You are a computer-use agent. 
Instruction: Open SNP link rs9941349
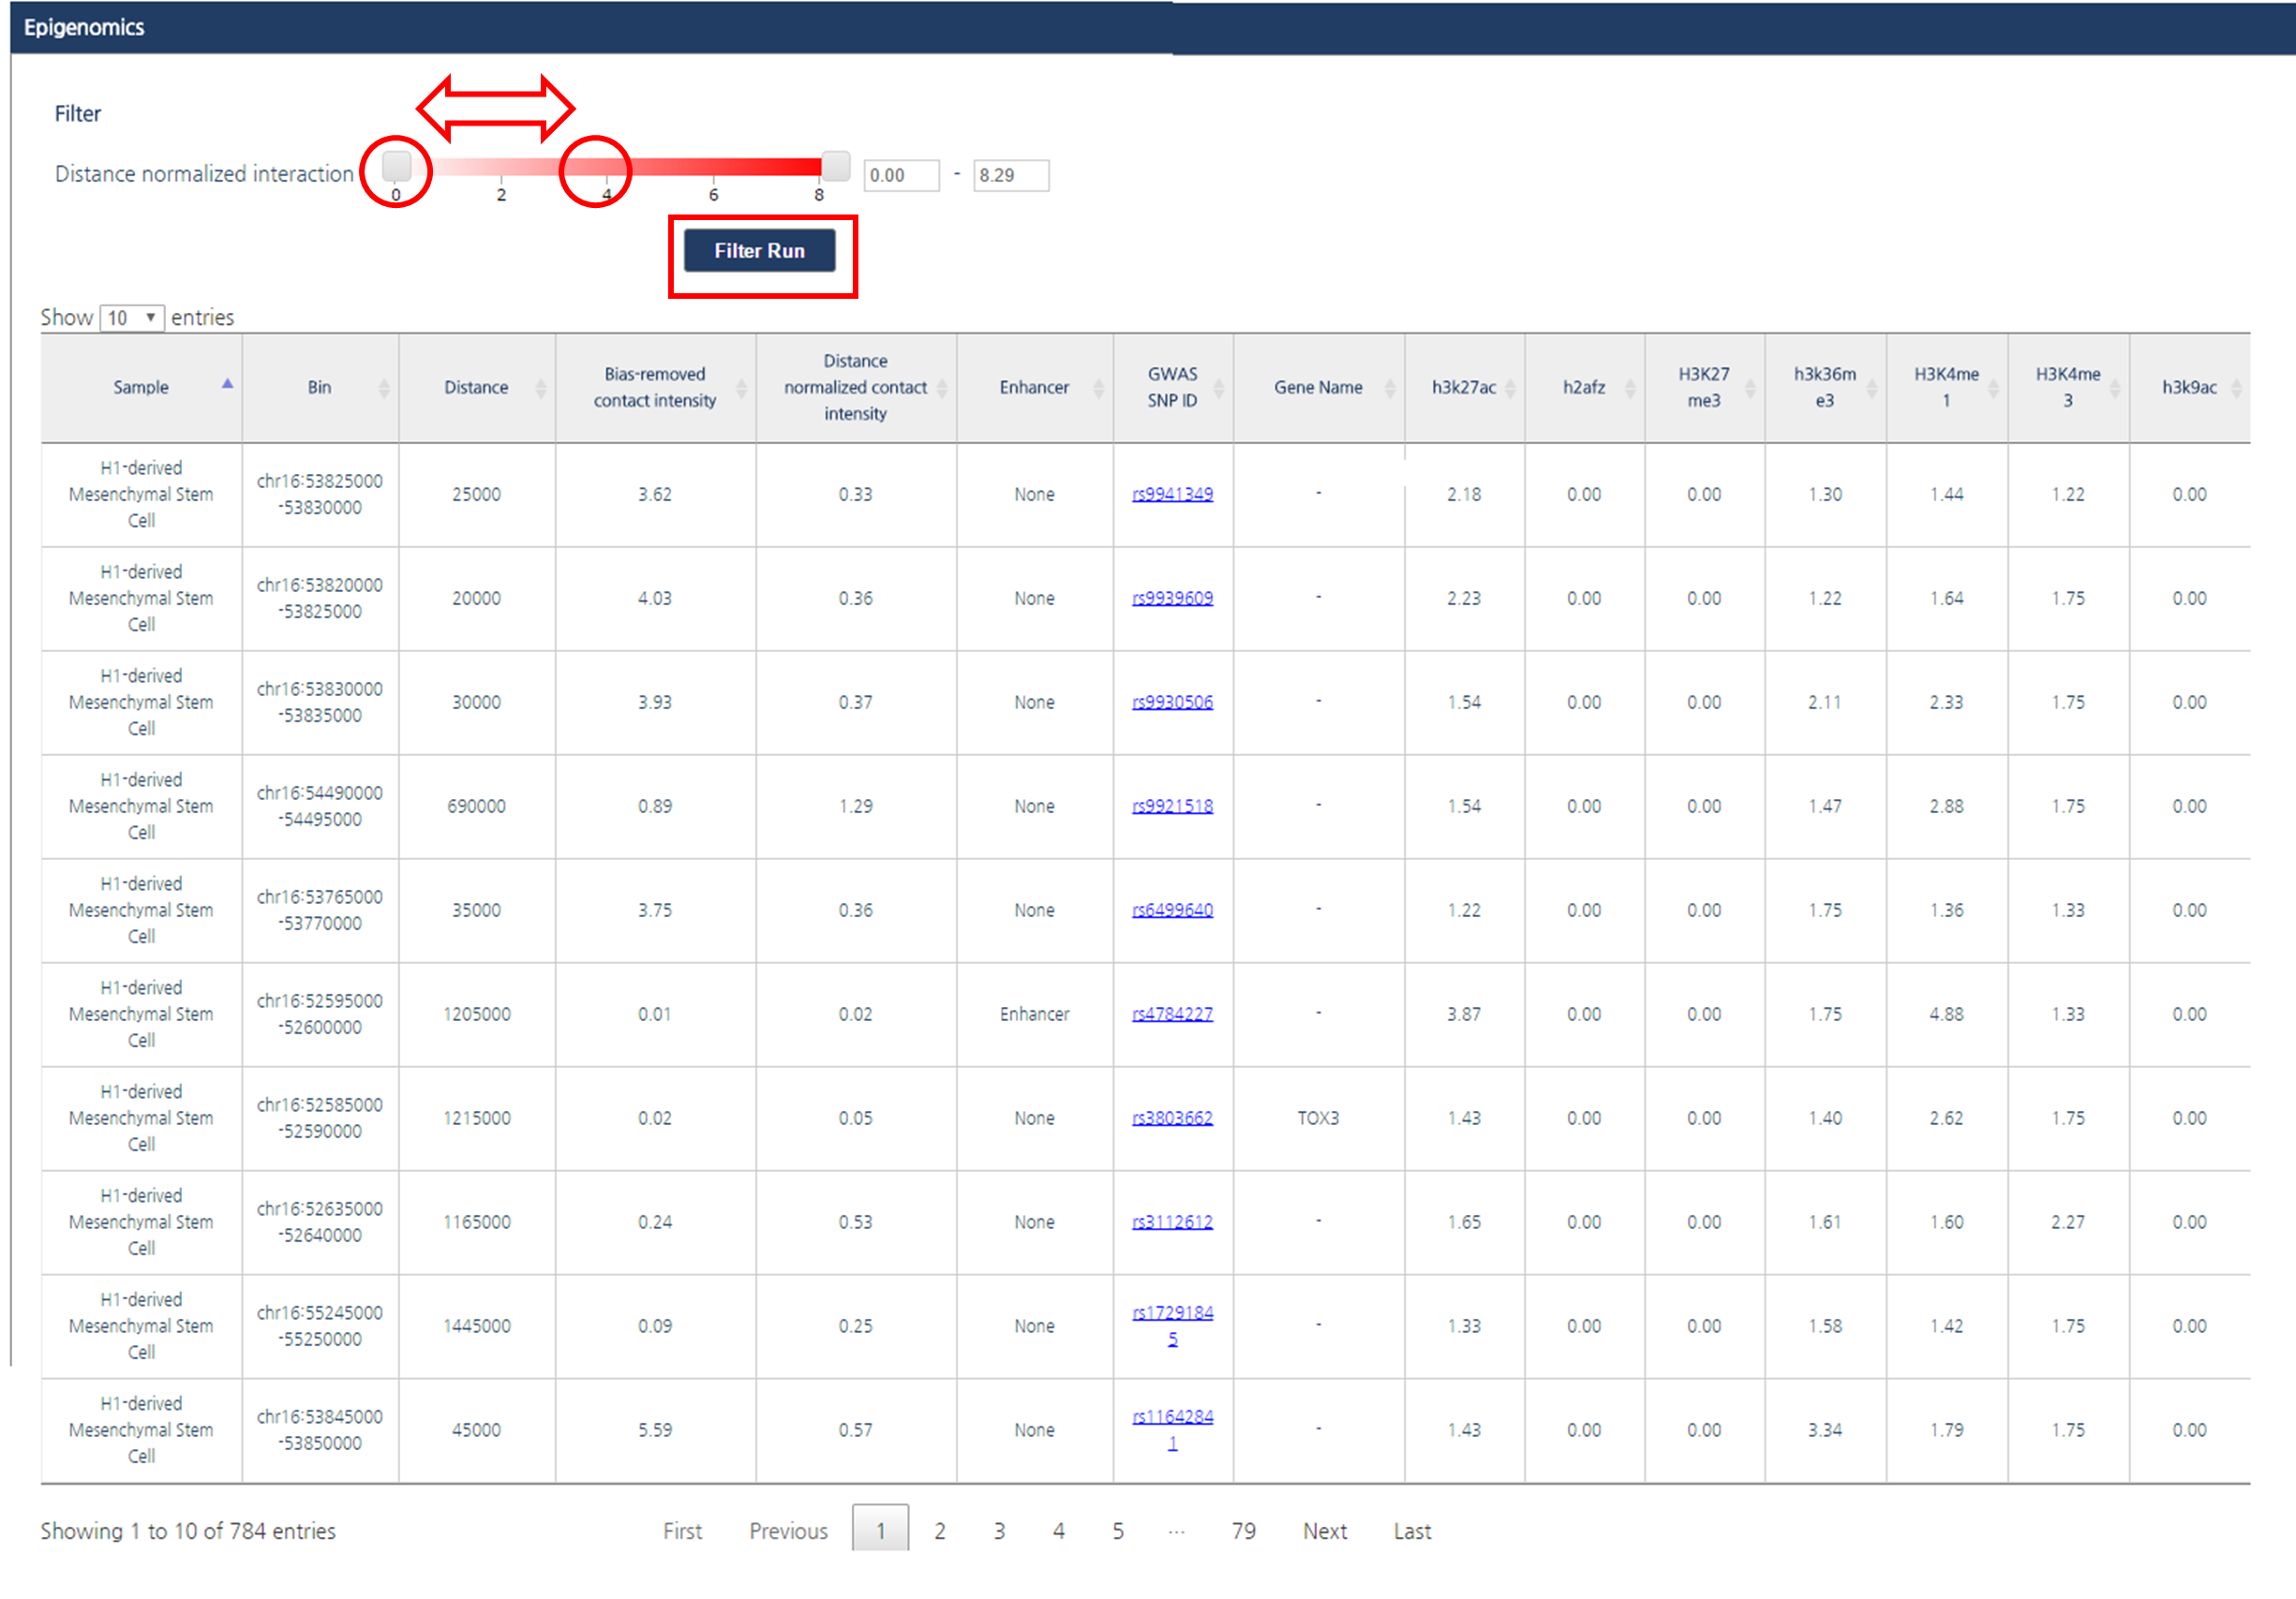point(1173,494)
